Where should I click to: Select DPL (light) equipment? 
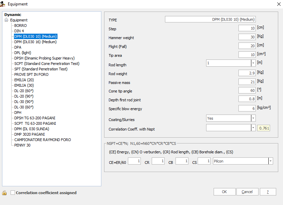click(x=22, y=53)
